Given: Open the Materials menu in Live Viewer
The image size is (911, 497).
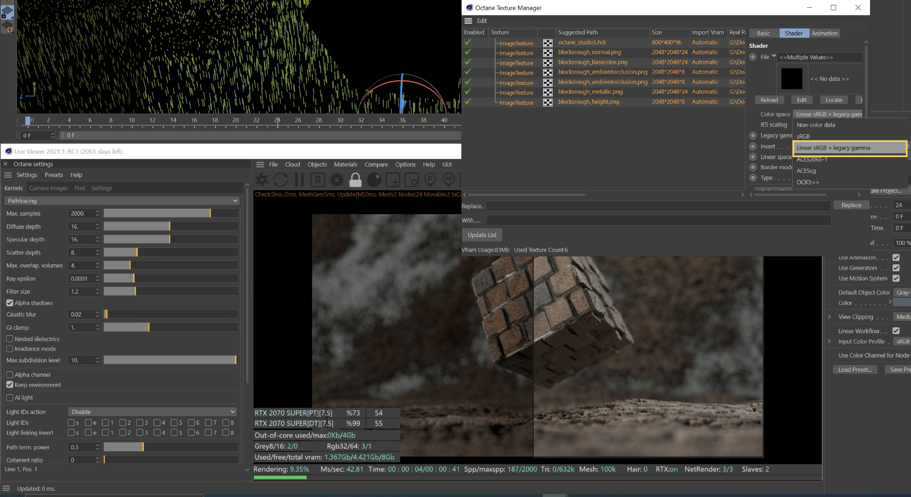Looking at the screenshot, I should tap(345, 165).
